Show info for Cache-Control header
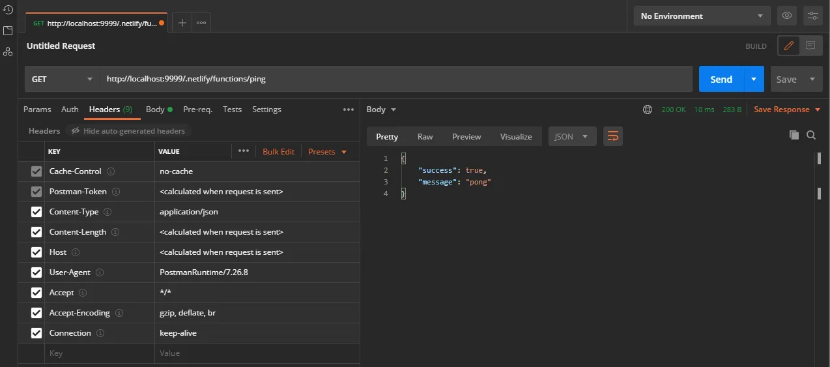The width and height of the screenshot is (830, 367). coord(111,171)
